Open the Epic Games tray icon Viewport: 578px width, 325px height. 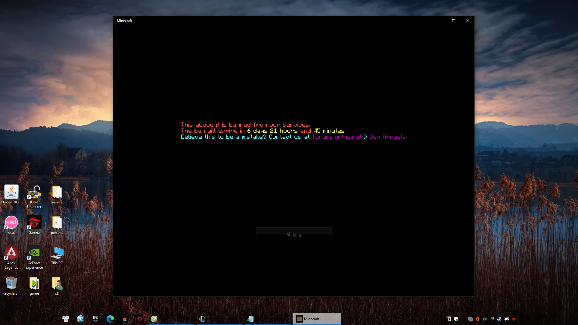[492, 319]
